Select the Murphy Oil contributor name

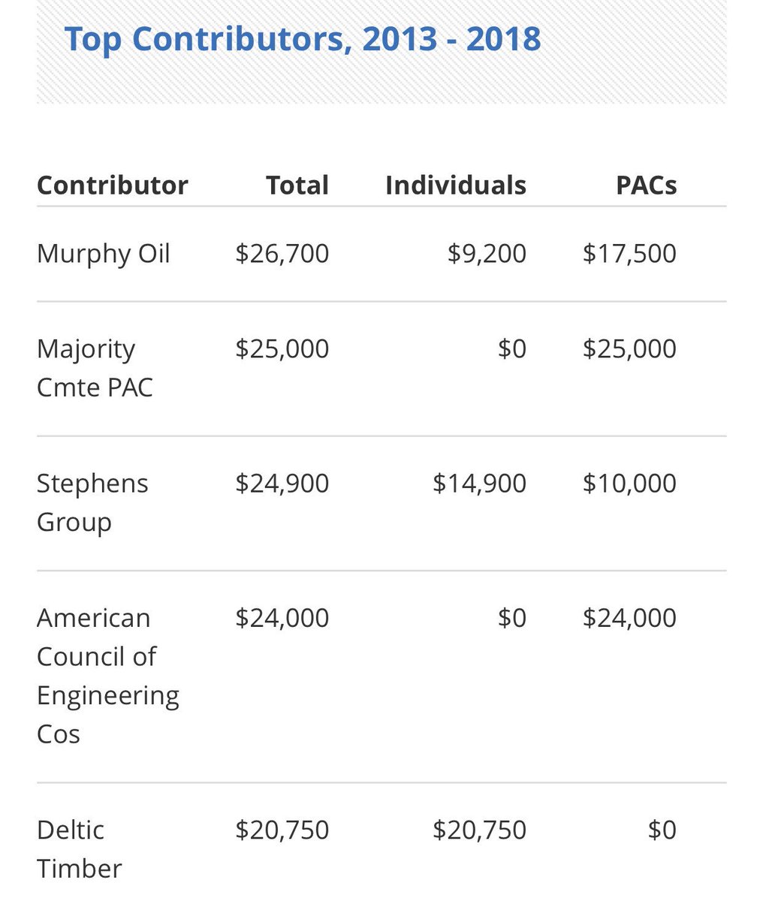(104, 253)
